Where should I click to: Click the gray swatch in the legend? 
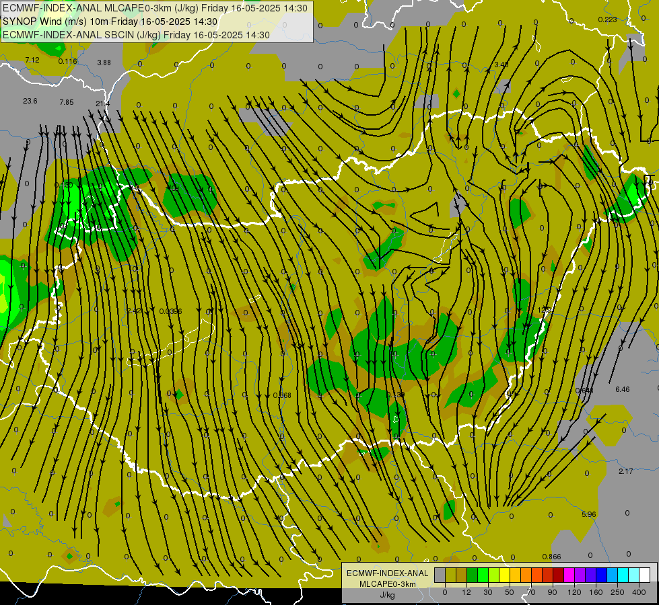coord(440,575)
